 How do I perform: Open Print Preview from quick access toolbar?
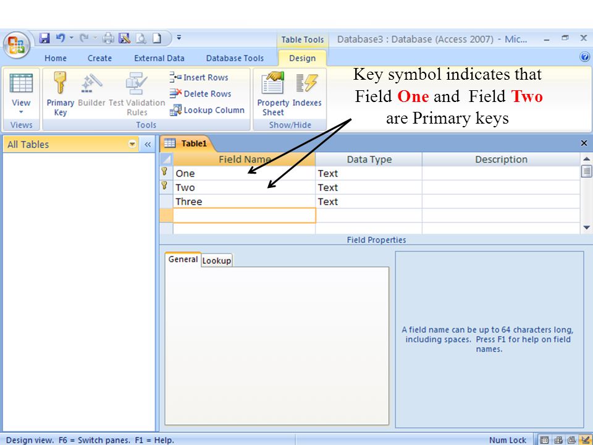(141, 38)
